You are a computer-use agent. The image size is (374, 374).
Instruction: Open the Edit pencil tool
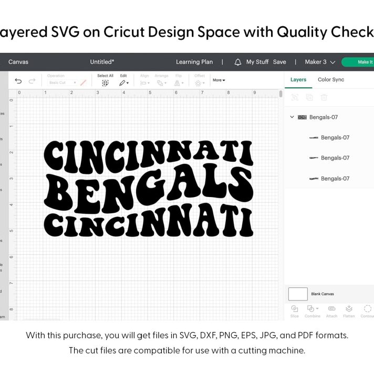point(122,83)
